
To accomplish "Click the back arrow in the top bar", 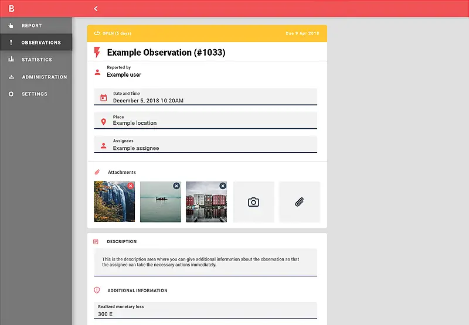I will [96, 8].
